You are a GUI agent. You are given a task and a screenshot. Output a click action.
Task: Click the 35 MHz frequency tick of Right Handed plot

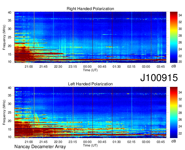pyautogui.click(x=10, y=20)
